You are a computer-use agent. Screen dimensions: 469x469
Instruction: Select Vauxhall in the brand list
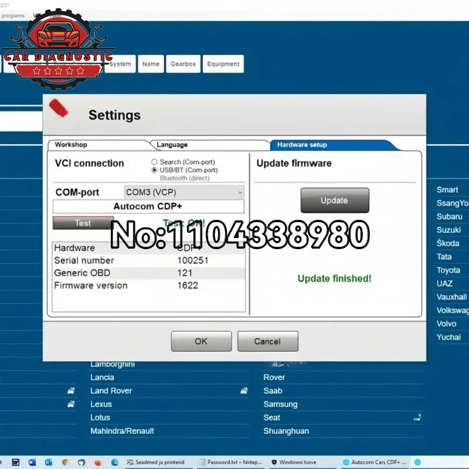click(451, 297)
